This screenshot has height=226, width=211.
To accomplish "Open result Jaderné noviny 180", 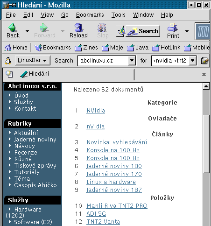I will 114,166.
